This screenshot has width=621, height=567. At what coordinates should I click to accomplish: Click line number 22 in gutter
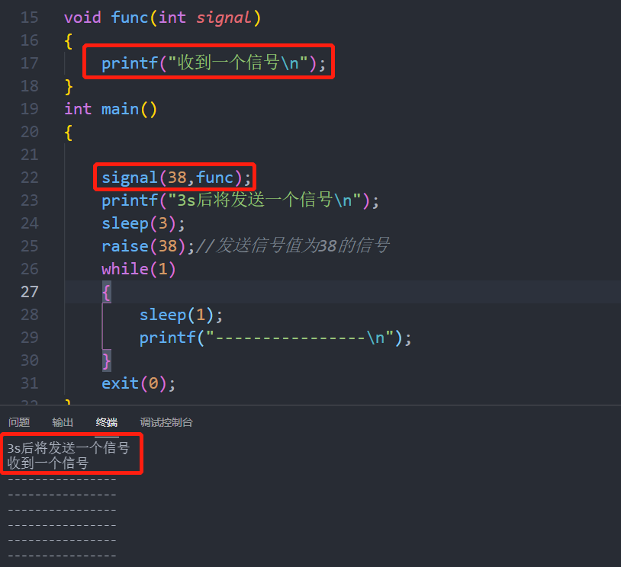(x=29, y=178)
